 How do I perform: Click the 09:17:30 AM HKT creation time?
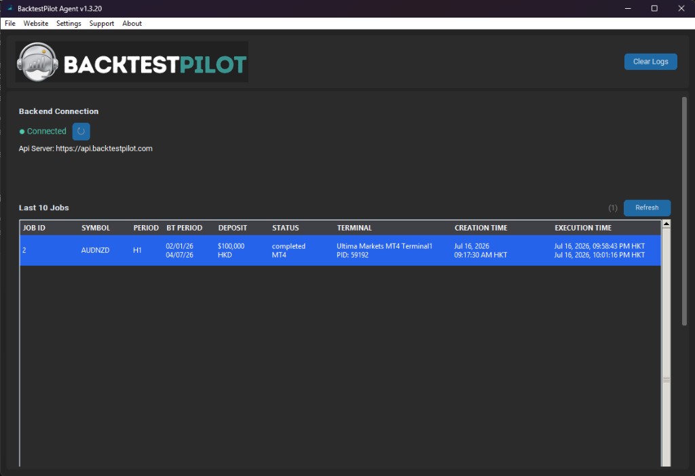coord(481,255)
